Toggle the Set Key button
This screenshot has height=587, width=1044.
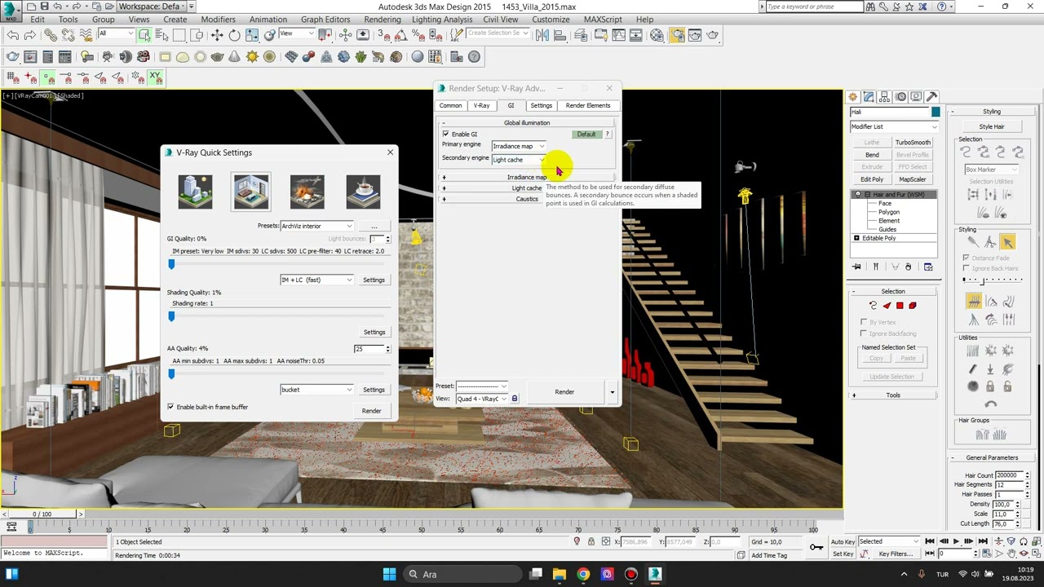pyautogui.click(x=843, y=554)
